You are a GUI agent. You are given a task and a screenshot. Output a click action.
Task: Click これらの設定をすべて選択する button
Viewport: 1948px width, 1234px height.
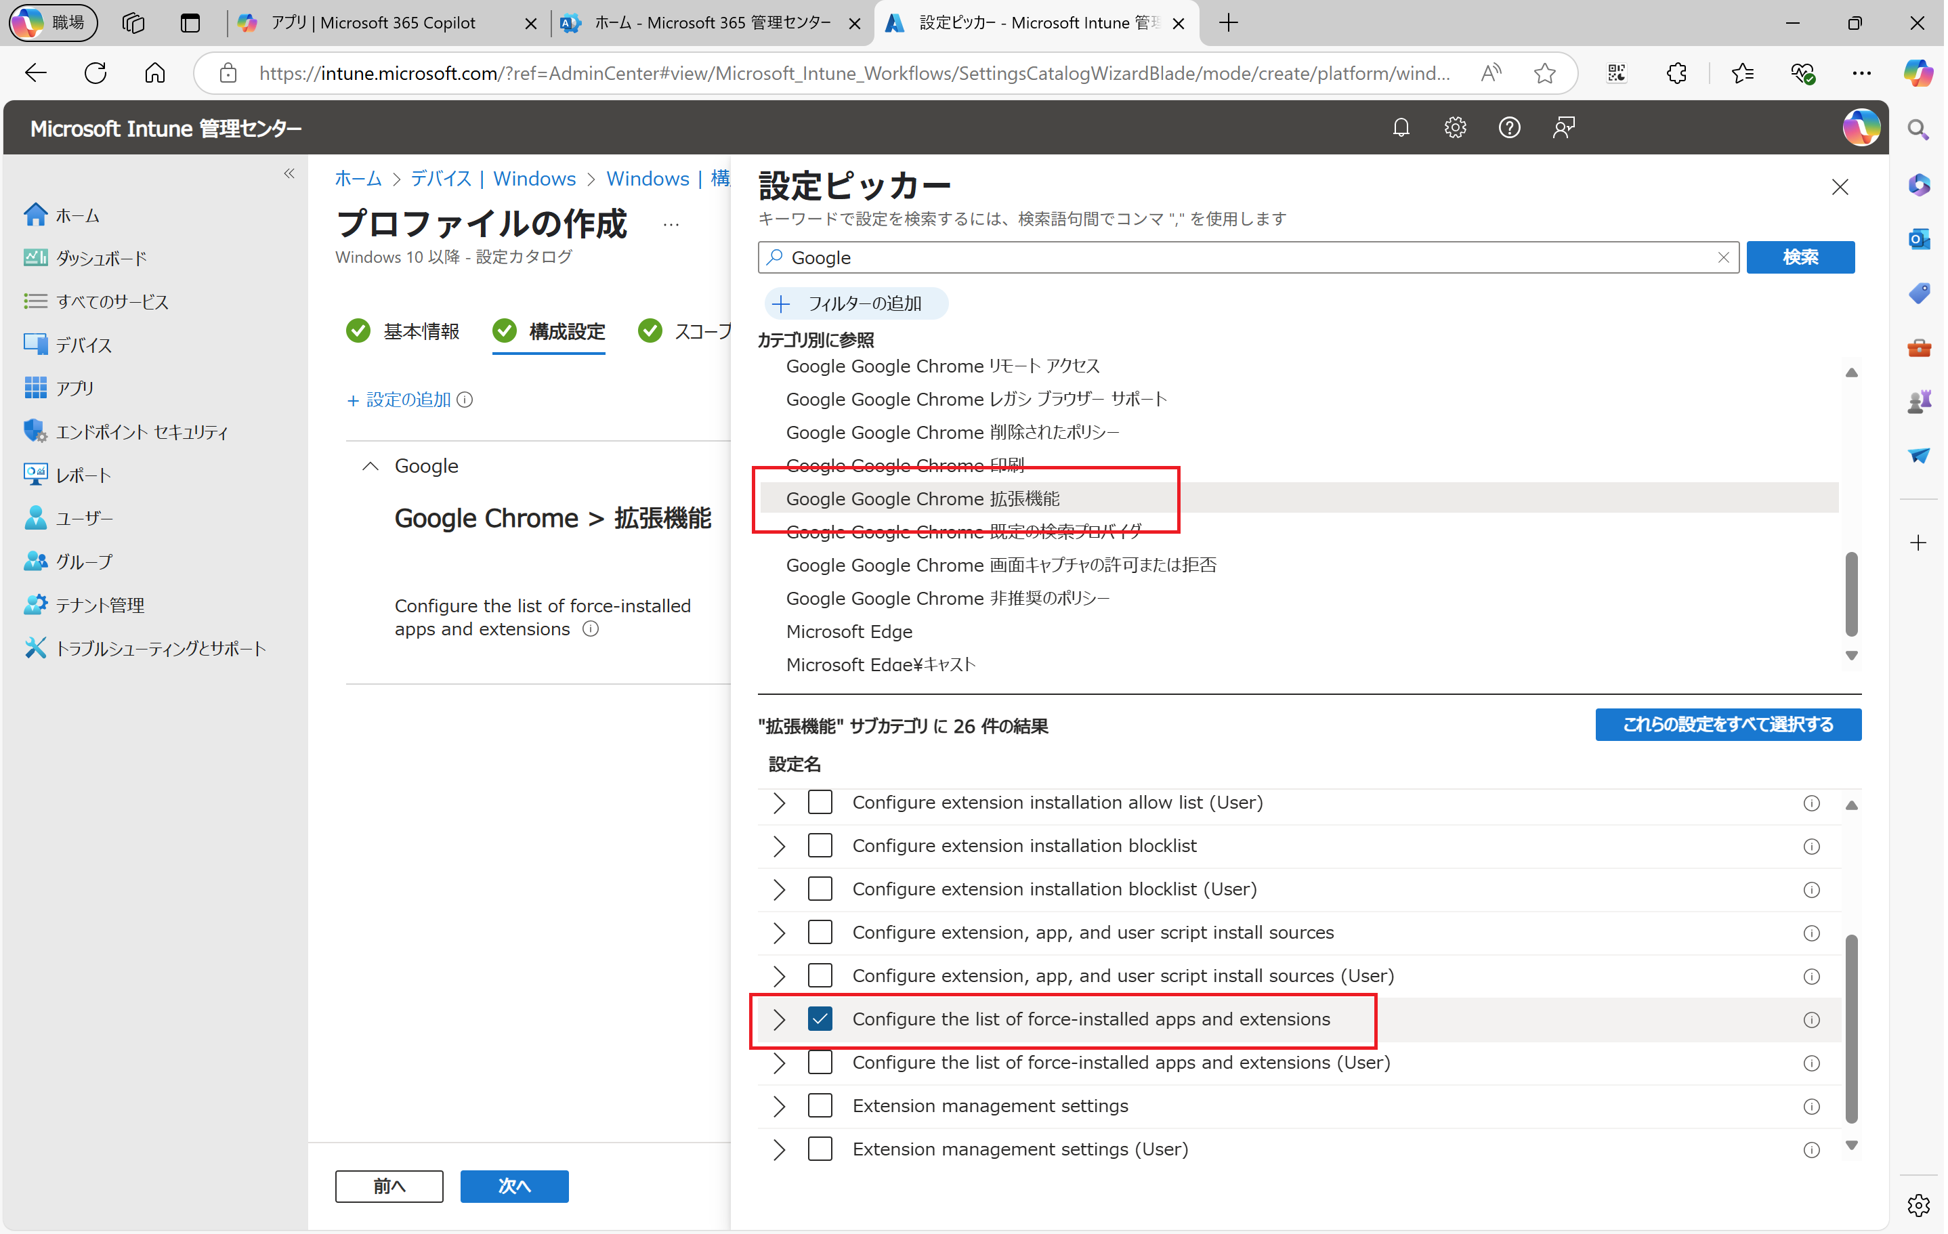(x=1728, y=725)
